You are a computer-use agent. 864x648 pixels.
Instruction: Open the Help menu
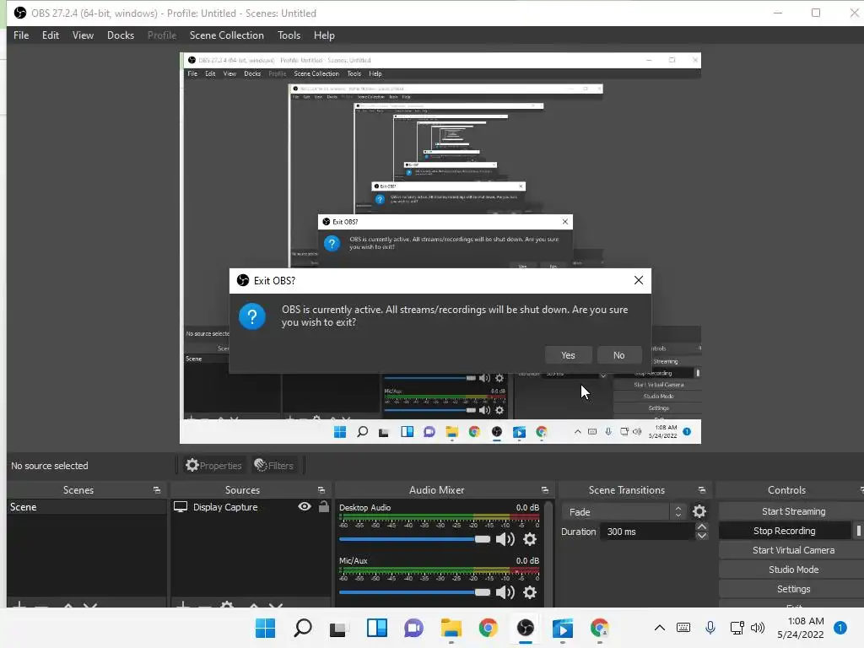point(324,35)
